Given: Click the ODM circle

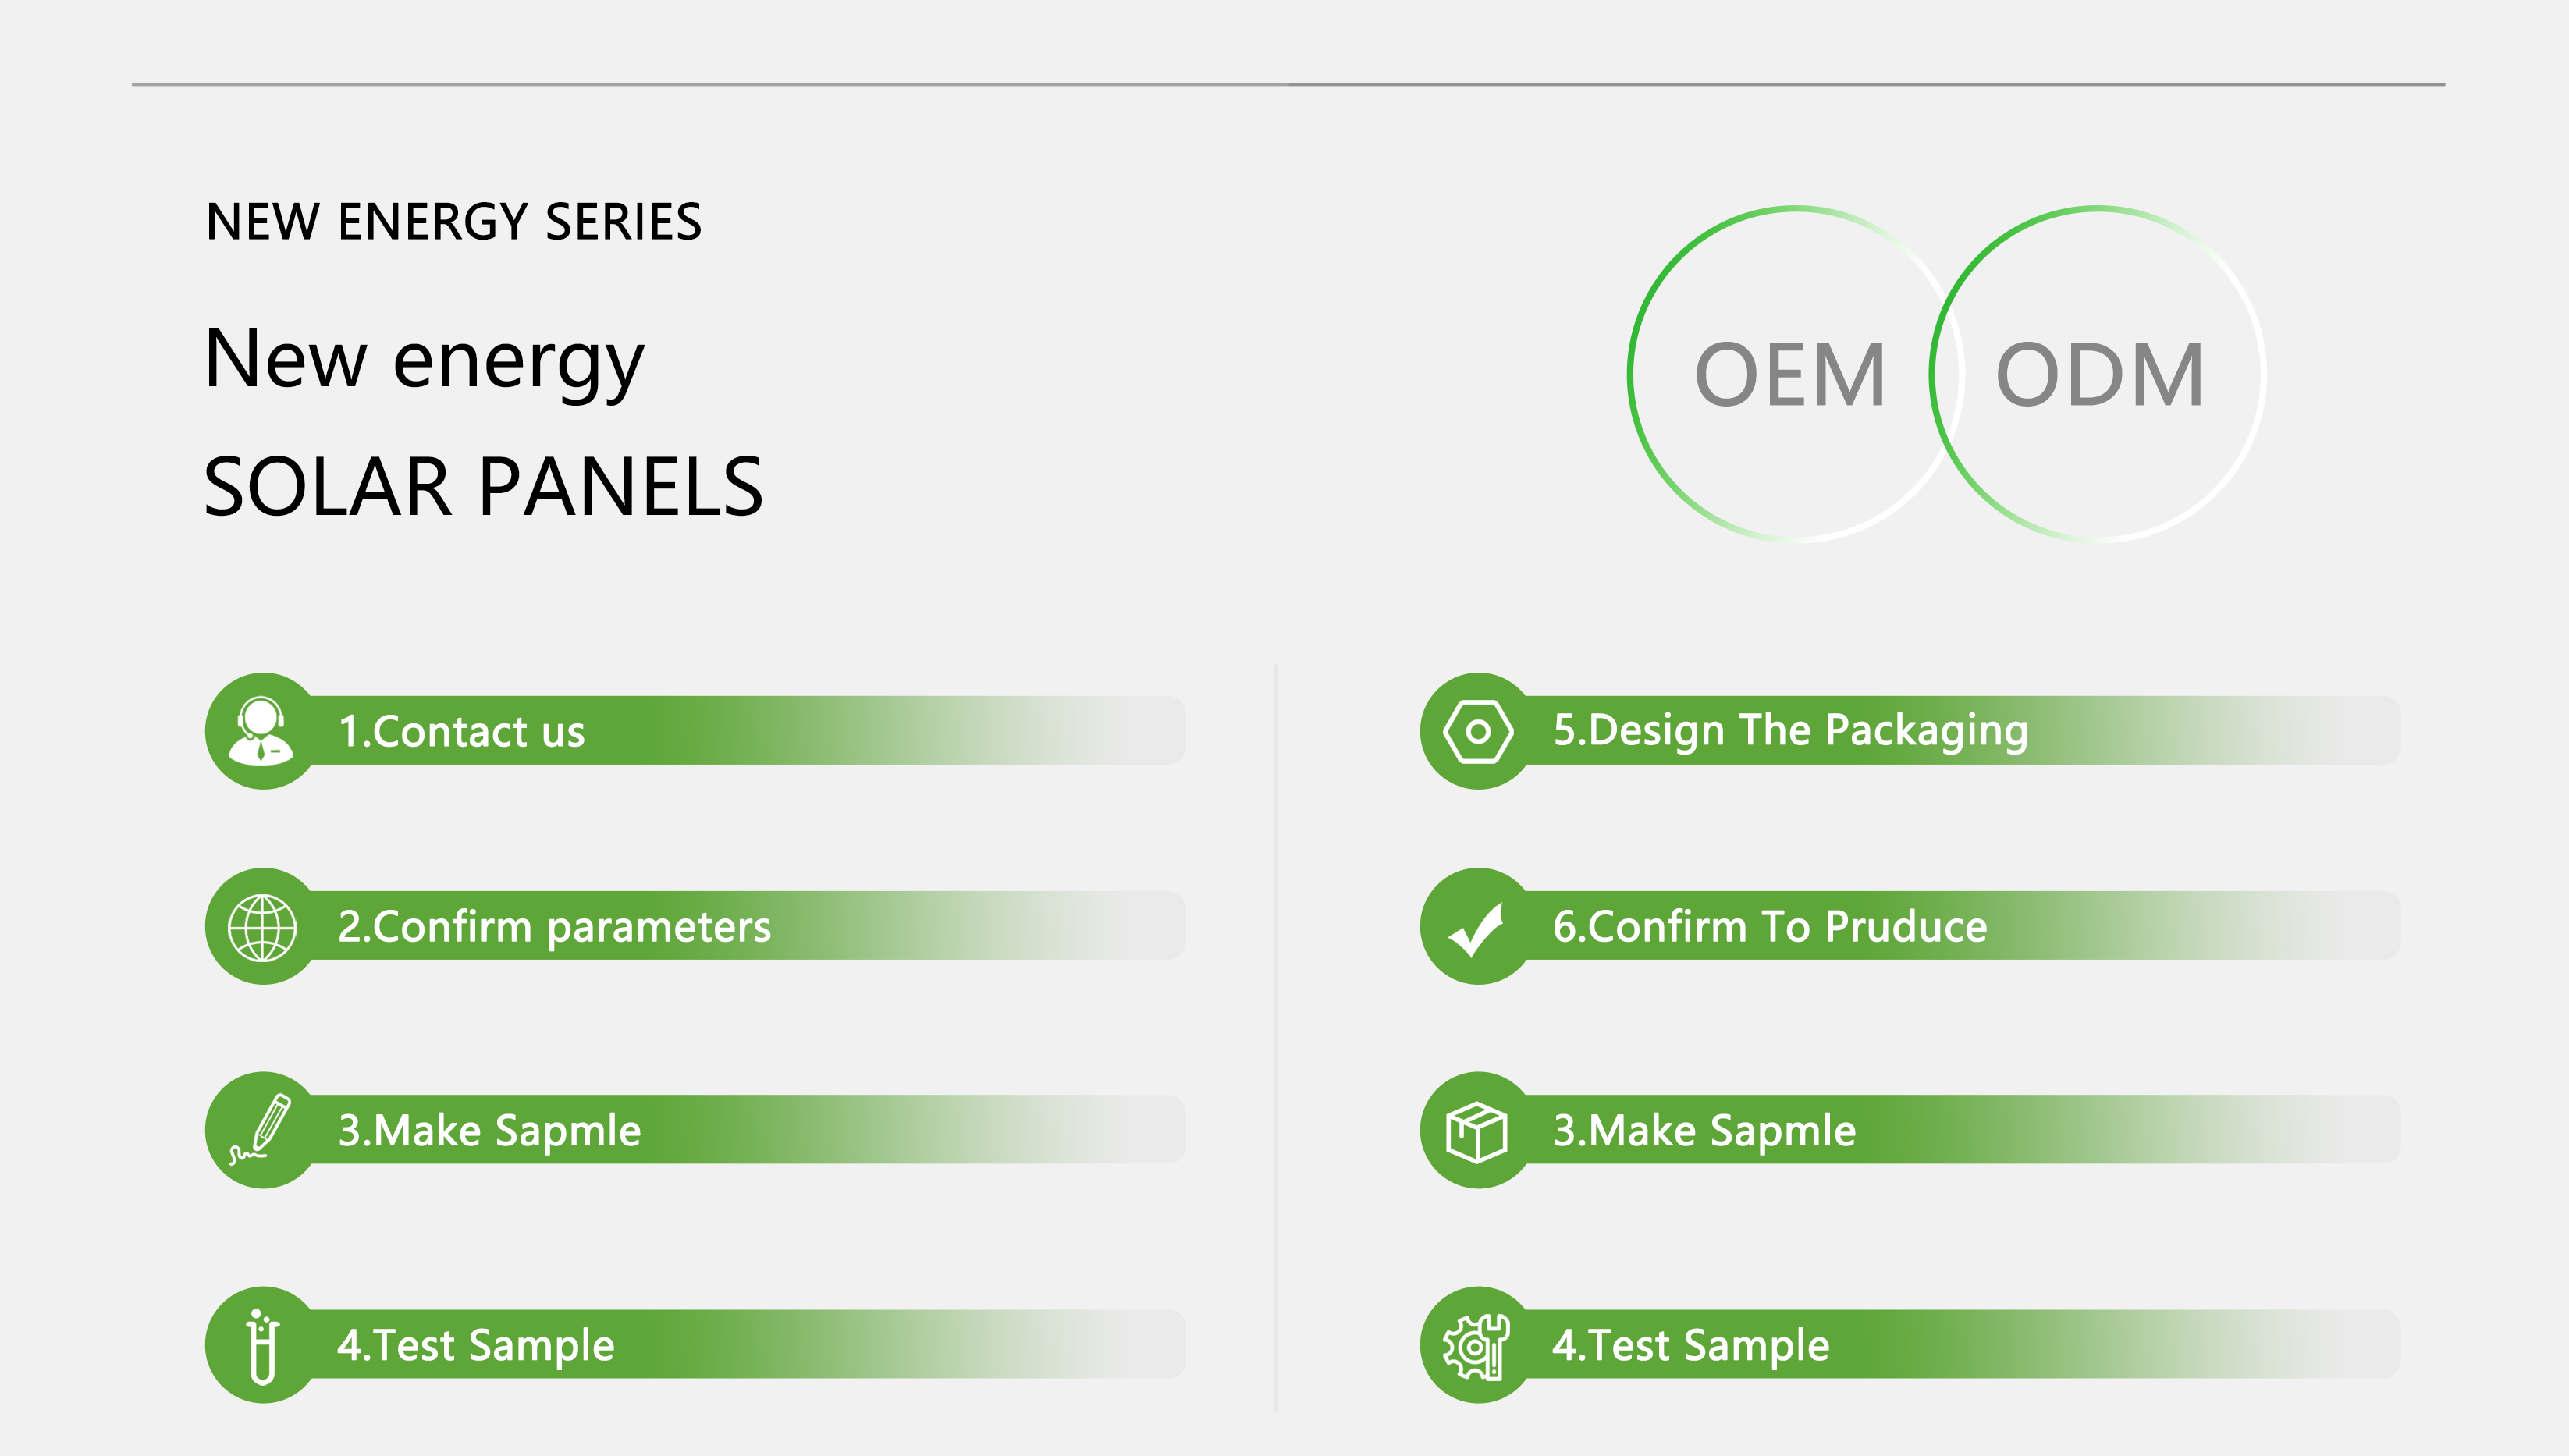Looking at the screenshot, I should click(2098, 375).
